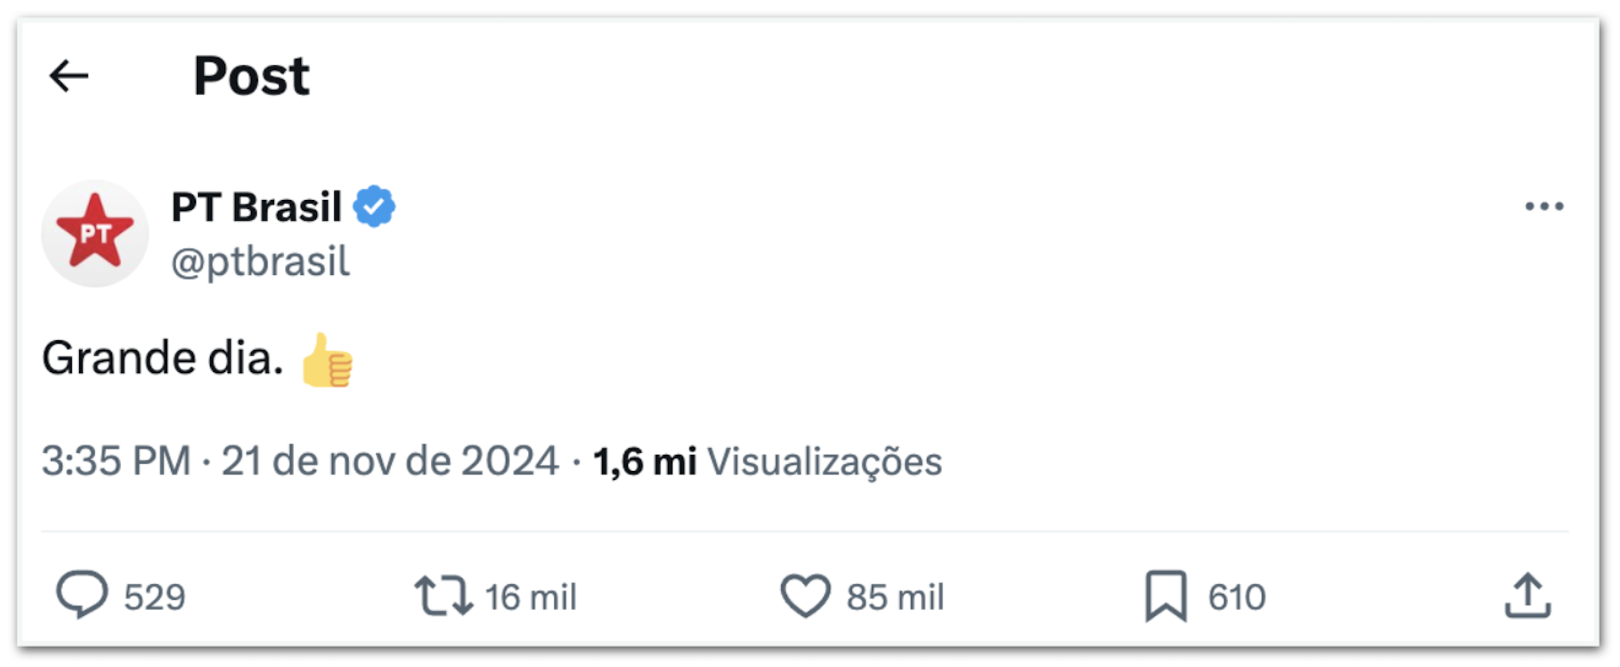Click the 85 mil likes count

pyautogui.click(x=895, y=597)
